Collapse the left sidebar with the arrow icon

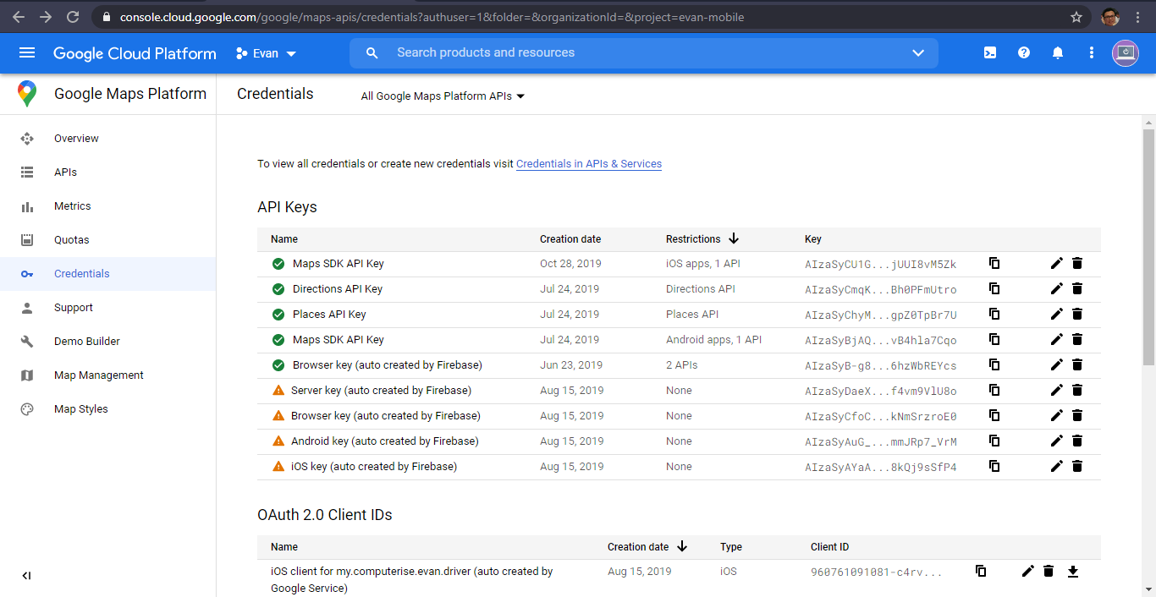[x=26, y=576]
